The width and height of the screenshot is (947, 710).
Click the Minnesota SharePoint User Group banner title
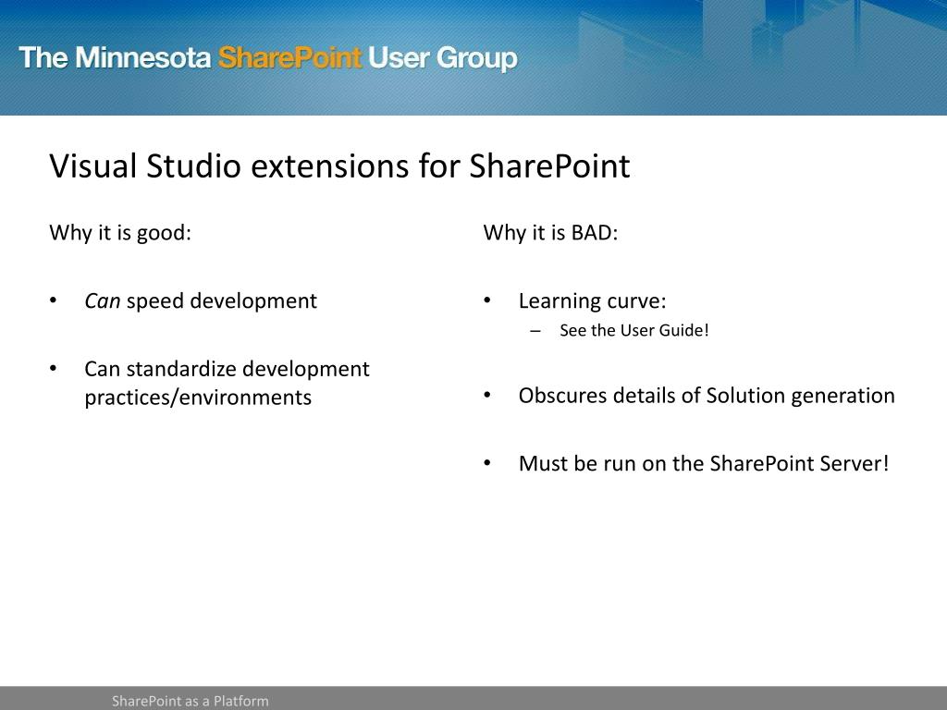[x=268, y=58]
